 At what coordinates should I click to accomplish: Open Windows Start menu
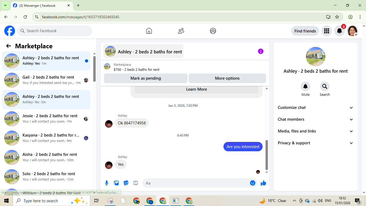point(6,201)
